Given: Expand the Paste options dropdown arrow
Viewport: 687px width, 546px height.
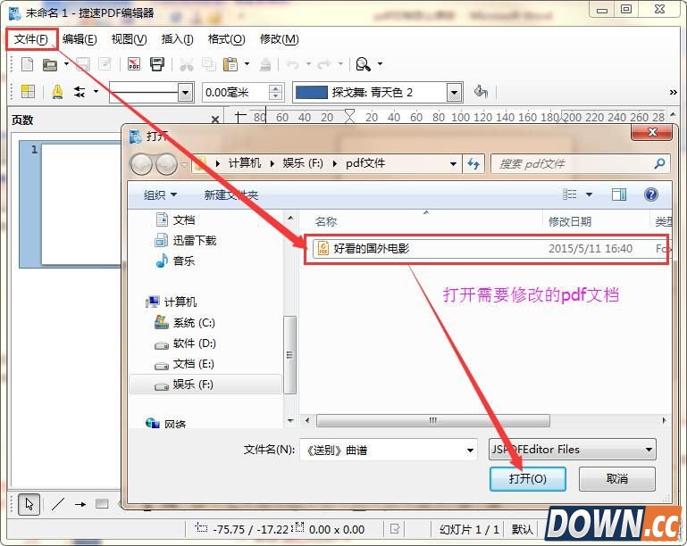Looking at the screenshot, I should 247,64.
